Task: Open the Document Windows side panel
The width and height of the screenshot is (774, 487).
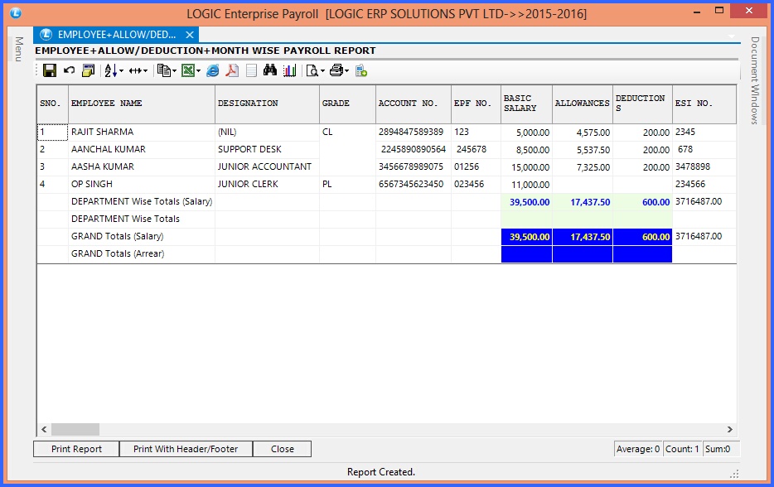Action: pyautogui.click(x=754, y=80)
